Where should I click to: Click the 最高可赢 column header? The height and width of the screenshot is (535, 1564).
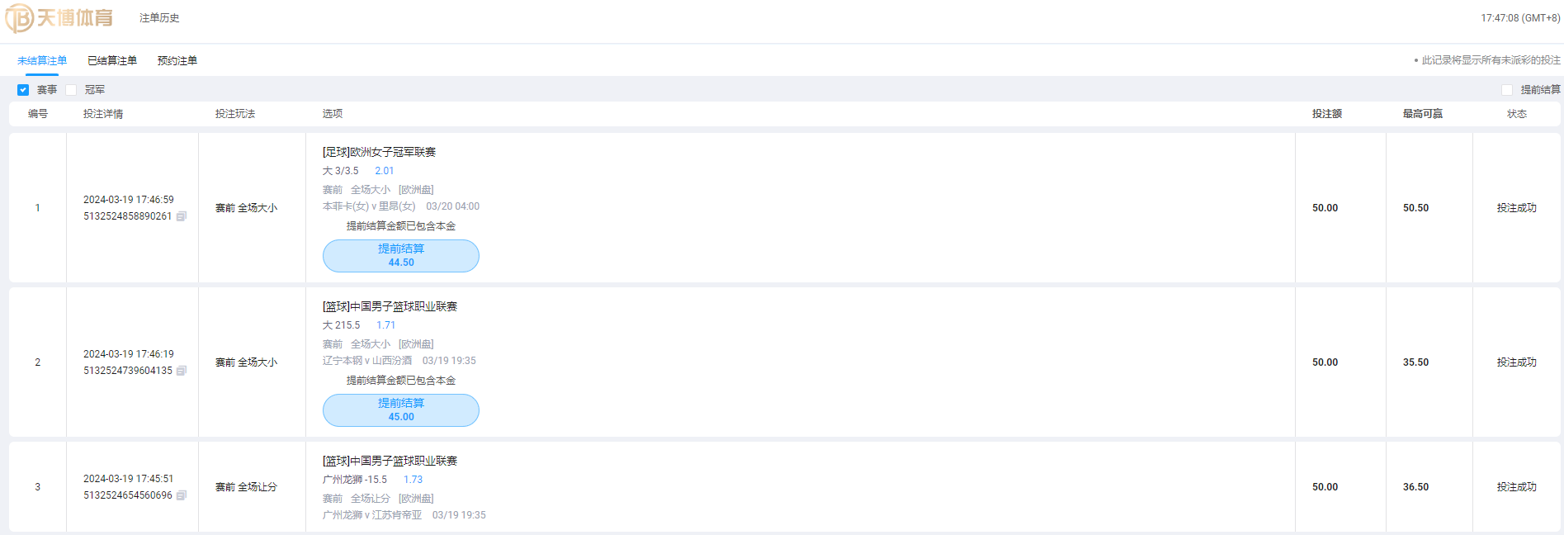coord(1423,114)
